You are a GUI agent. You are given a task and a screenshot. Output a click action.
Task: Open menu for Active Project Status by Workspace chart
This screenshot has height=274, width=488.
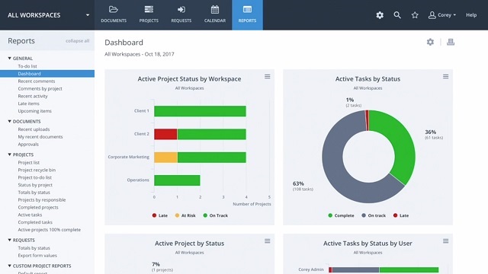coord(268,76)
